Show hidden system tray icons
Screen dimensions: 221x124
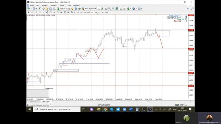tap(156, 109)
